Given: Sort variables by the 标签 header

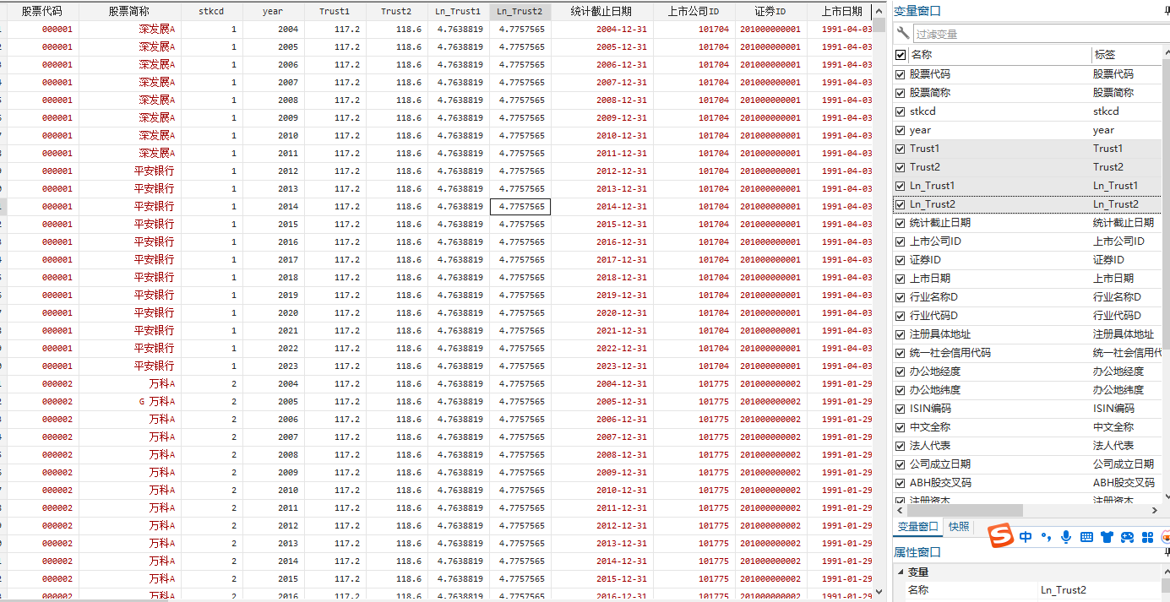Looking at the screenshot, I should tap(1126, 55).
